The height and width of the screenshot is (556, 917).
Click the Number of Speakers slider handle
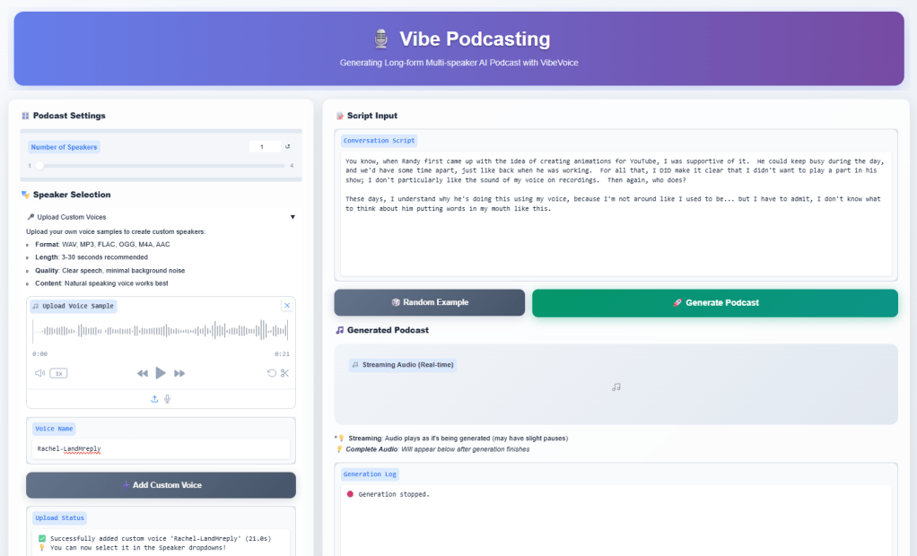[39, 165]
